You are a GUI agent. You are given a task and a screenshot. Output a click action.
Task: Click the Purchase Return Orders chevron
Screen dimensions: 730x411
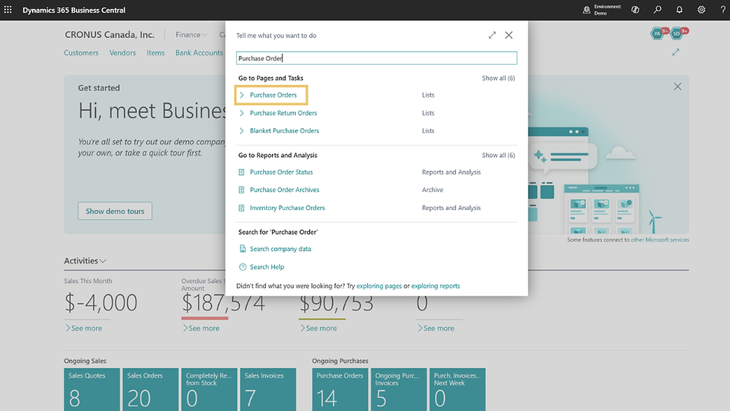coord(241,113)
